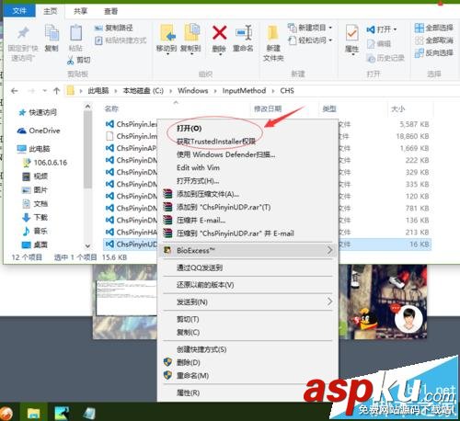Switch to the View ribbon tab
Viewport: 460px width, 421px height.
(x=110, y=11)
